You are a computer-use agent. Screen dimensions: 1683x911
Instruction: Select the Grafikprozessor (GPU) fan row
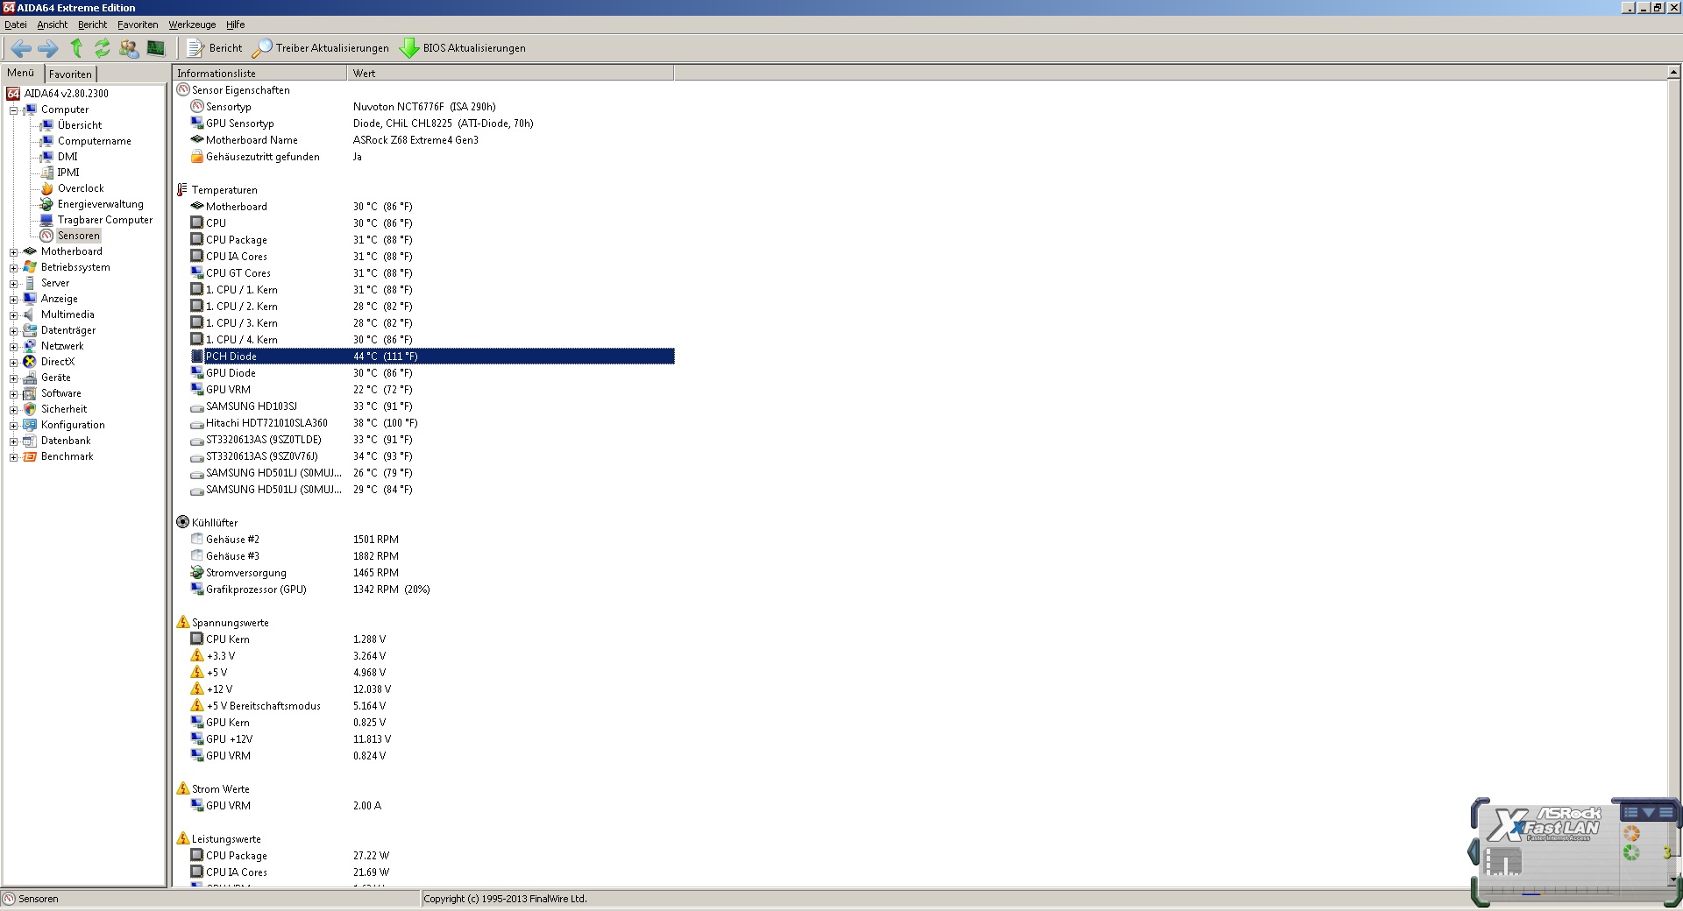tap(432, 590)
